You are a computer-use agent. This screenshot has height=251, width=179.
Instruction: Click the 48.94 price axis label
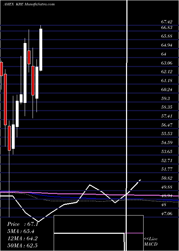166,196
